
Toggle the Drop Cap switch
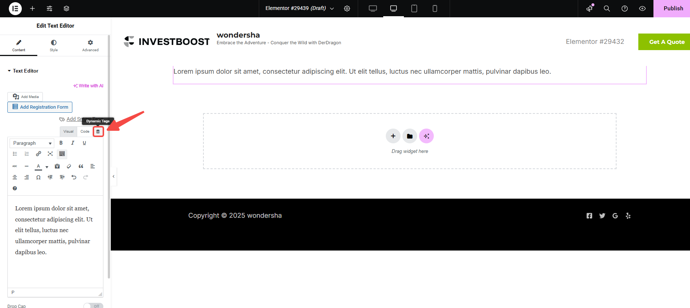(93, 305)
